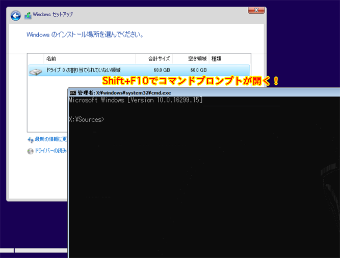Click the cmd.exe title bar icon
340x258 pixels.
point(73,93)
